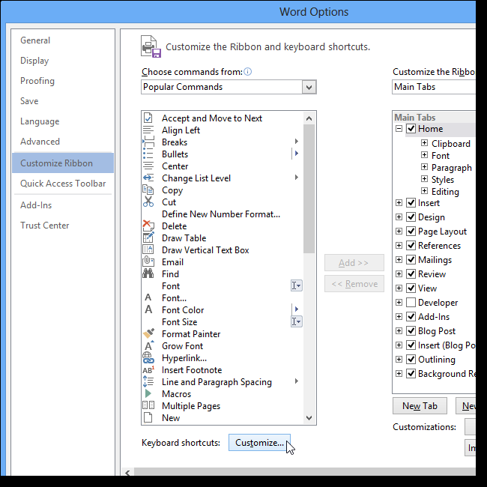The image size is (487, 487).
Task: Click the info icon beside Choose commands from
Action: 248,72
